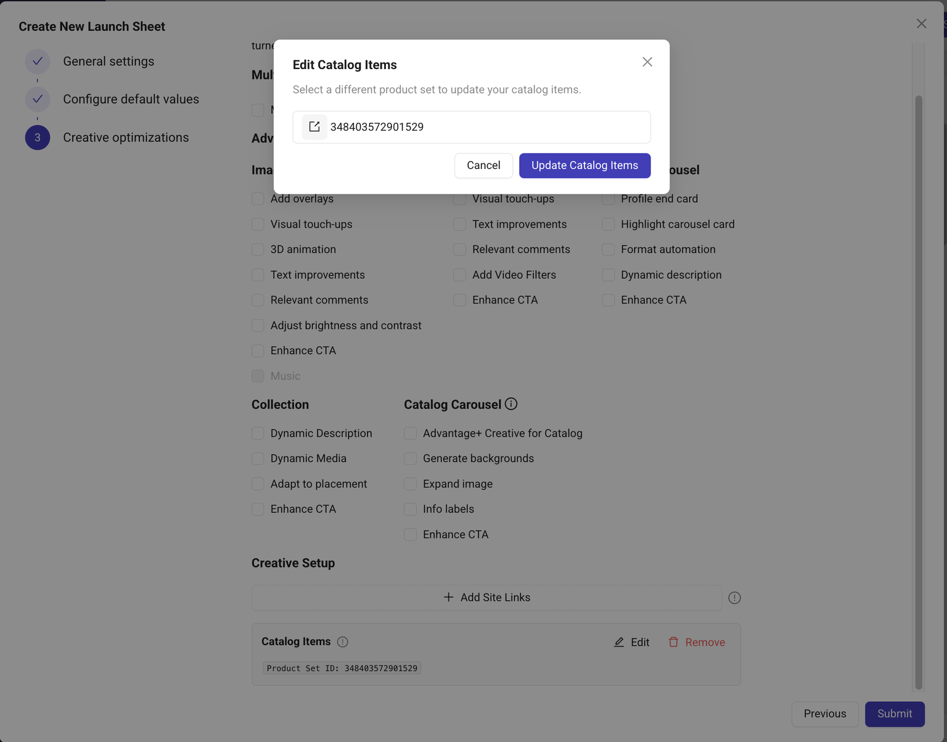Click the Catalog Items info icon
This screenshot has width=947, height=742.
343,642
